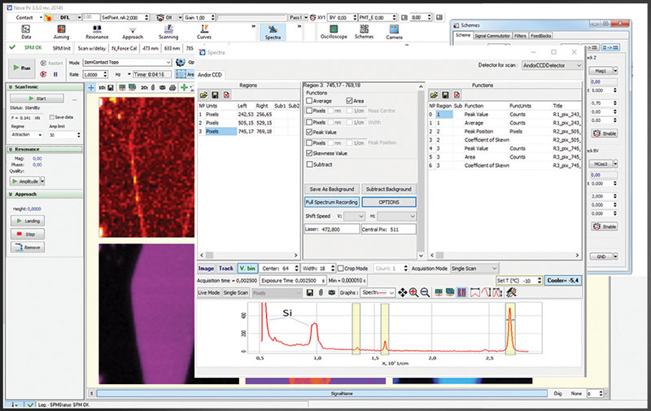This screenshot has width=651, height=411.
Task: Select the Signal Commutator tab in Schemes
Action: tap(493, 36)
